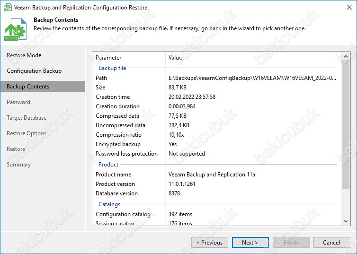Select the 0:00:03,984 duration value
This screenshot has height=254, width=357.
point(182,106)
